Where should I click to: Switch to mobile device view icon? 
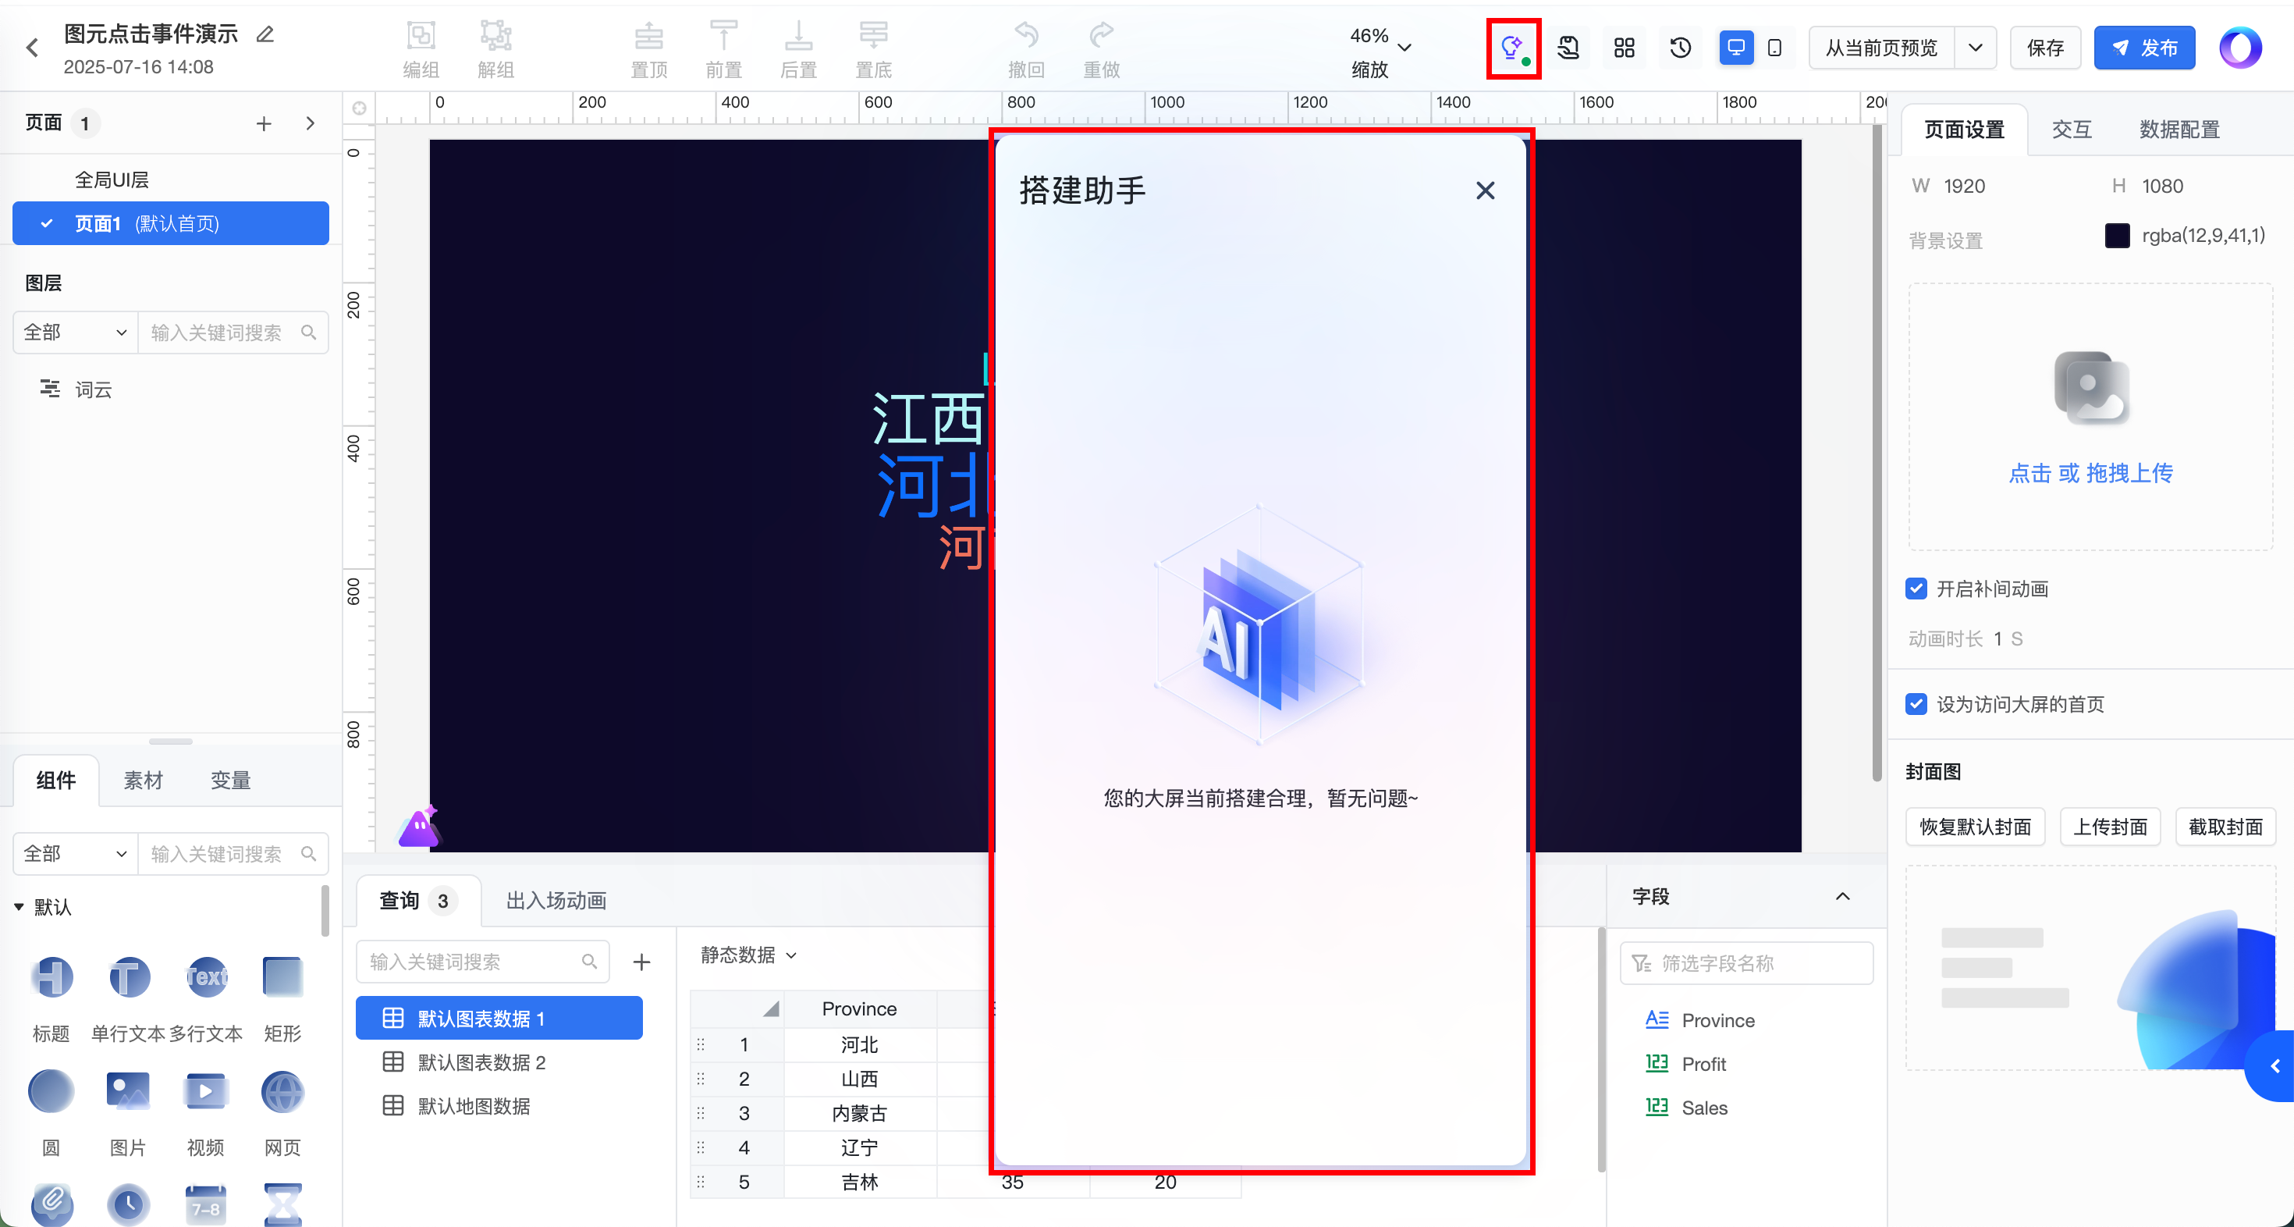(x=1774, y=48)
